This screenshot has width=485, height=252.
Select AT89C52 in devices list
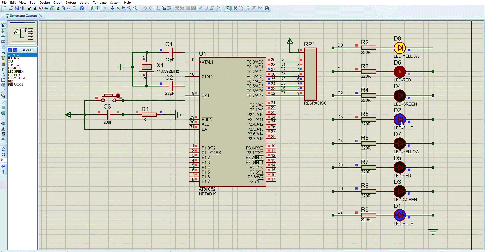(22, 55)
